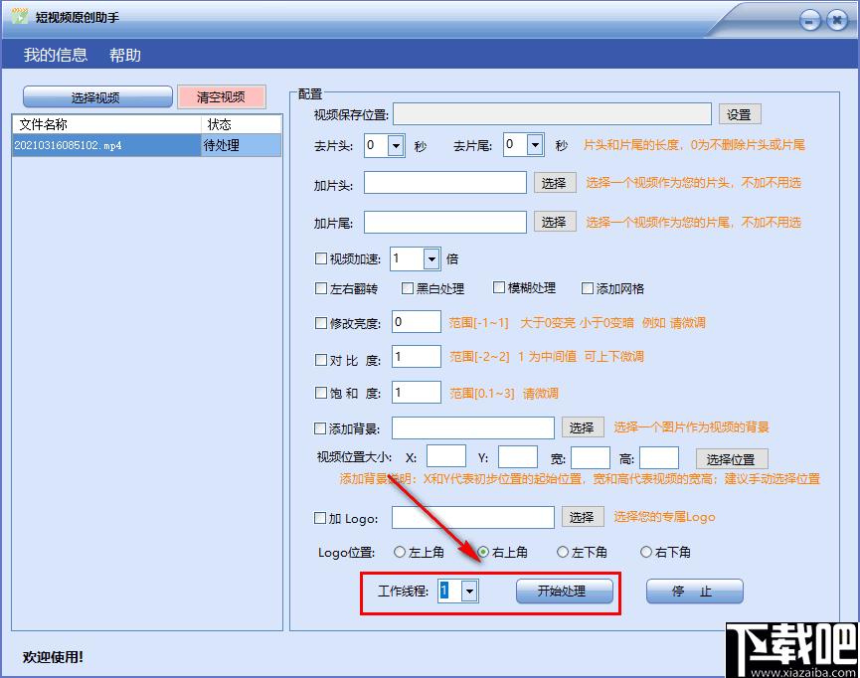Close the 短视频原创助手 window
Viewport: 860px width, 678px height.
click(x=837, y=21)
